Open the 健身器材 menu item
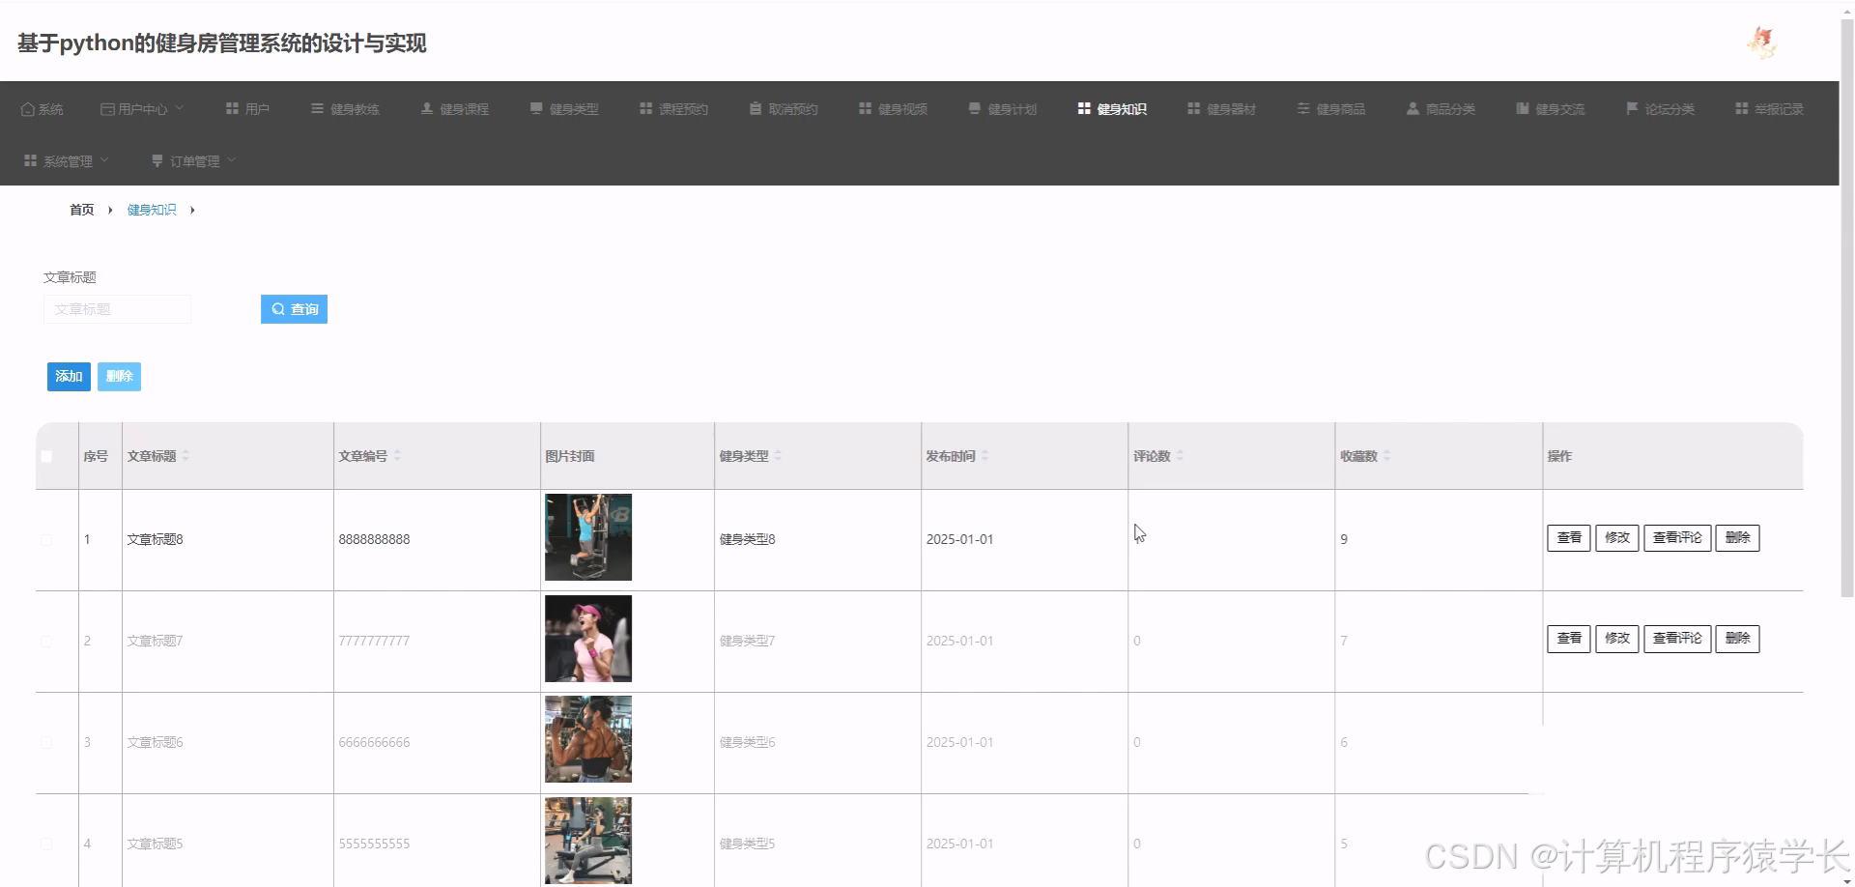Viewport: 1855px width, 887px height. click(x=1221, y=109)
